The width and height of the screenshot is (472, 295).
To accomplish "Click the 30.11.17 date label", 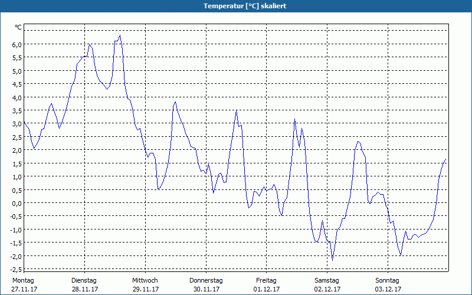I will coord(206,289).
